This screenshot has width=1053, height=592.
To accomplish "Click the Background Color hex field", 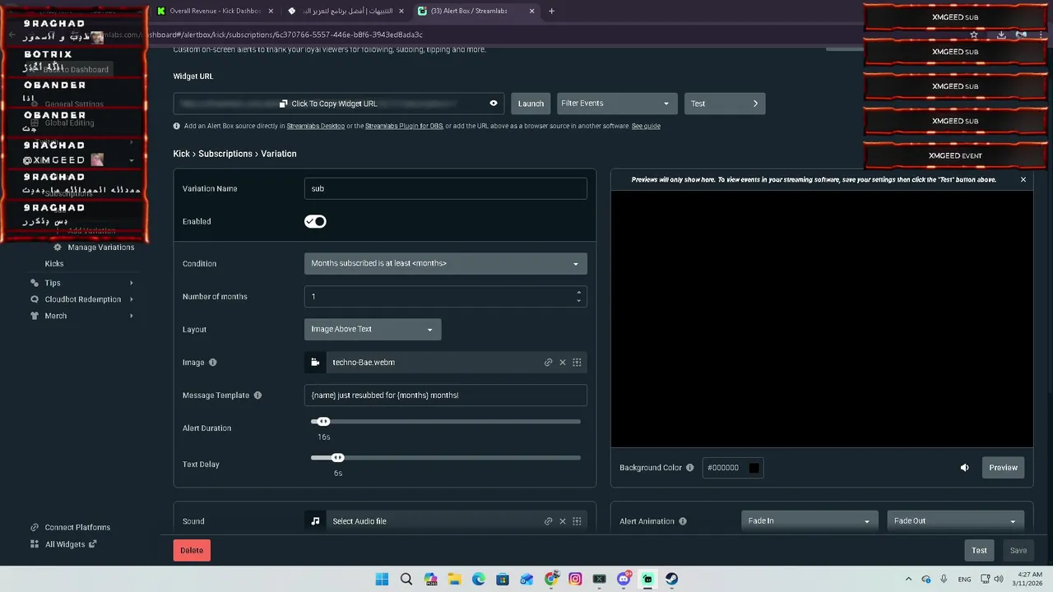I will coord(732,468).
